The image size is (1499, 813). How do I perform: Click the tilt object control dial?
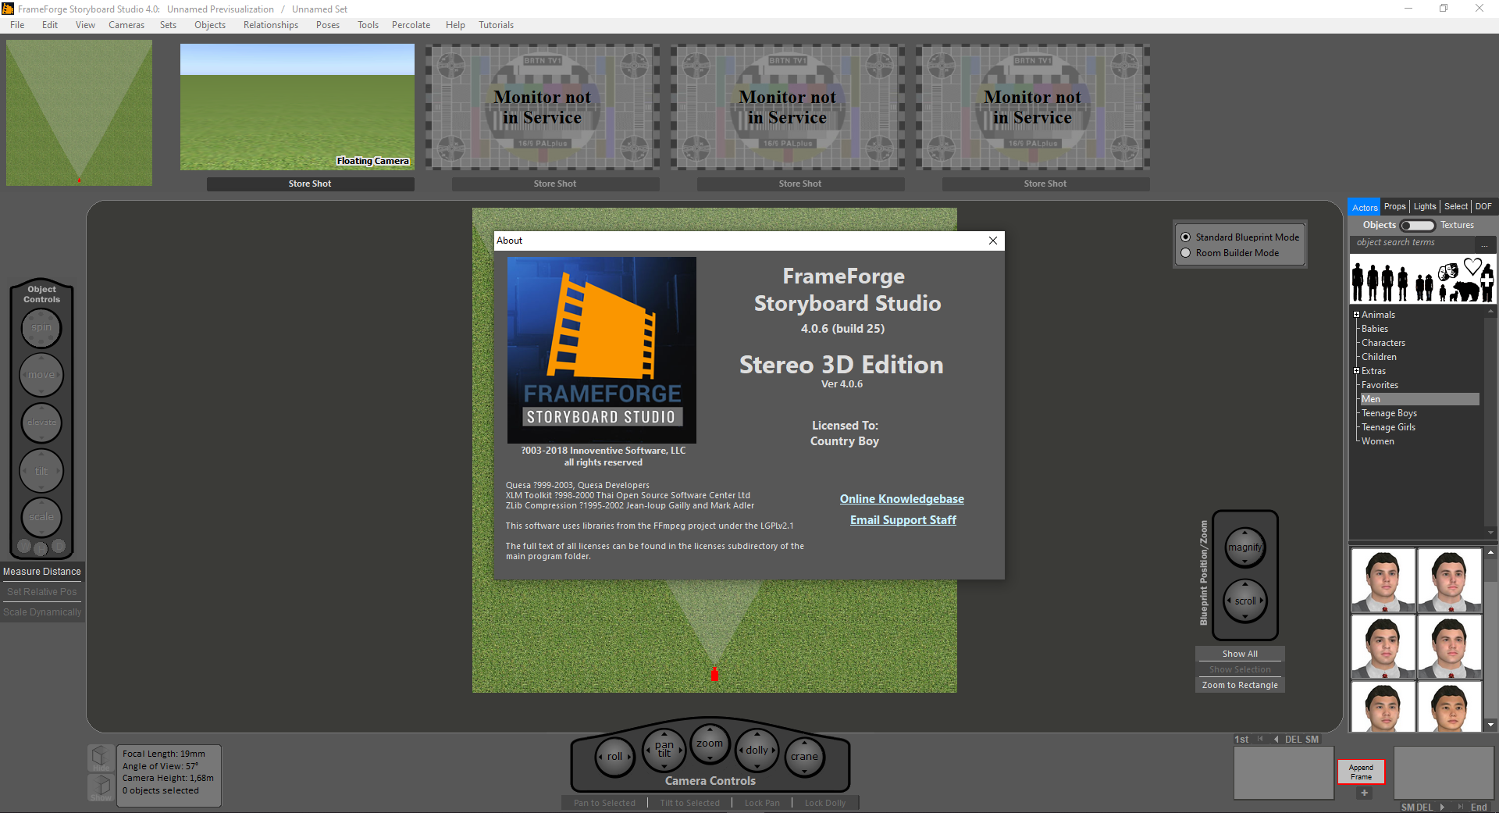pos(41,471)
